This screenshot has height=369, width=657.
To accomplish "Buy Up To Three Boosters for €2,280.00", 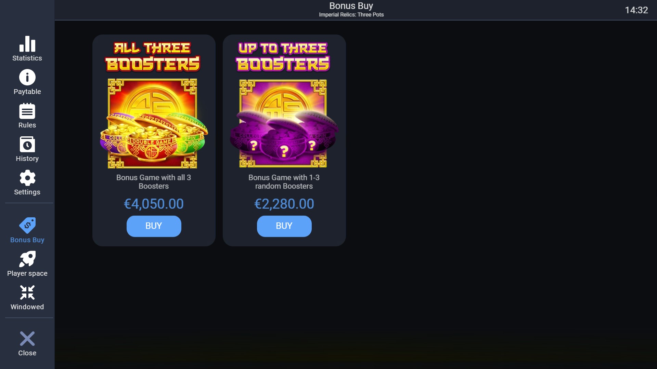I will tap(284, 226).
